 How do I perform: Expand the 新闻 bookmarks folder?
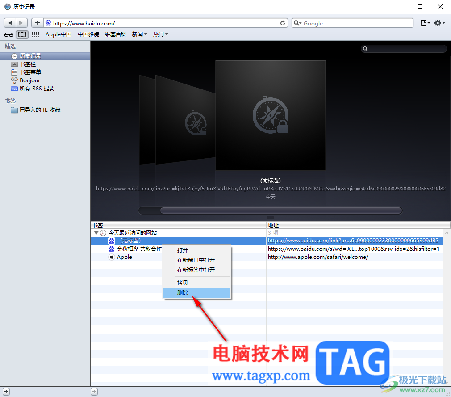(139, 34)
